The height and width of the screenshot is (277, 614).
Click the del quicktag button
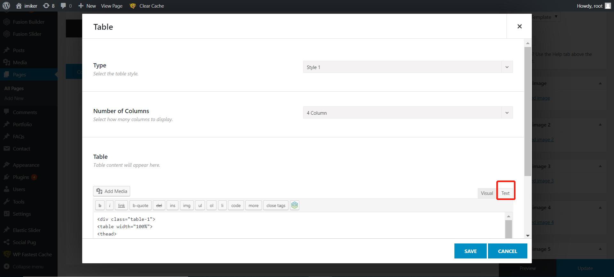pyautogui.click(x=159, y=205)
